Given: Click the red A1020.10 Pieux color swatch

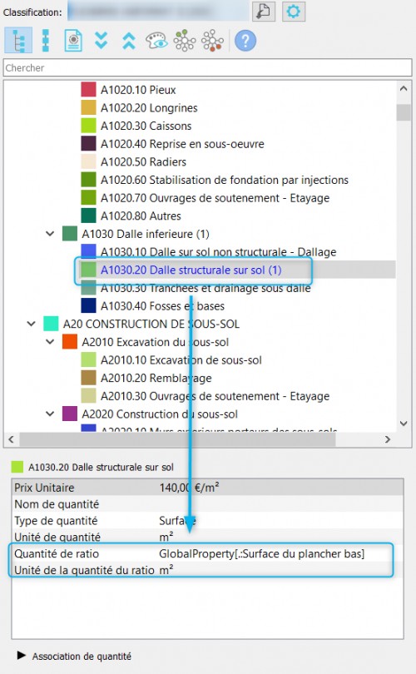Looking at the screenshot, I should [88, 89].
